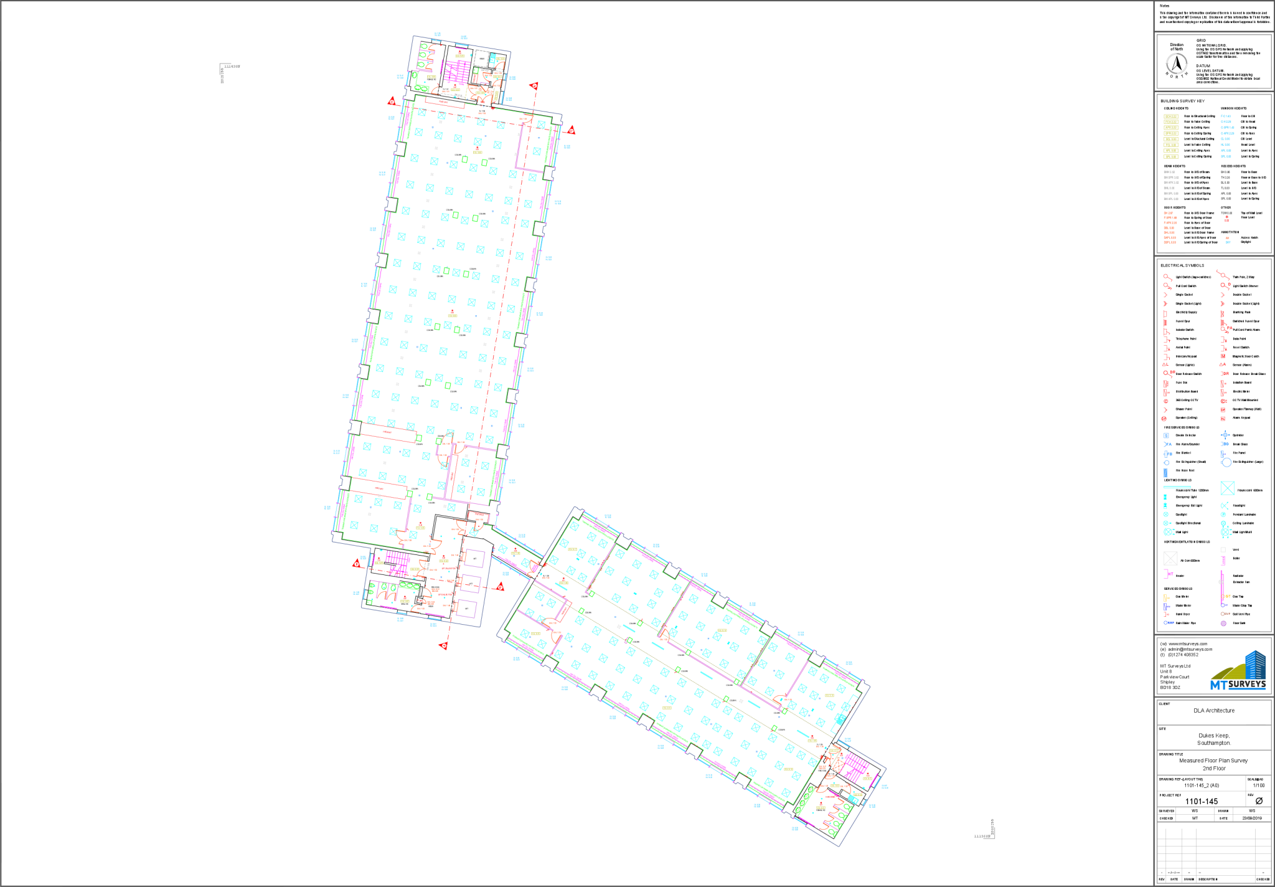
Task: Click the yellow key-shaped symbol near legend bottom
Action: [1166, 597]
